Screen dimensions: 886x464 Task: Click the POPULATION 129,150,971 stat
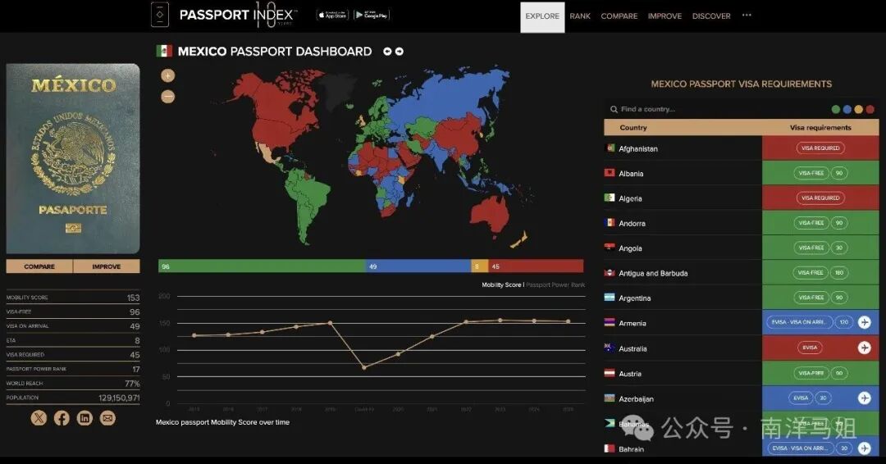73,398
